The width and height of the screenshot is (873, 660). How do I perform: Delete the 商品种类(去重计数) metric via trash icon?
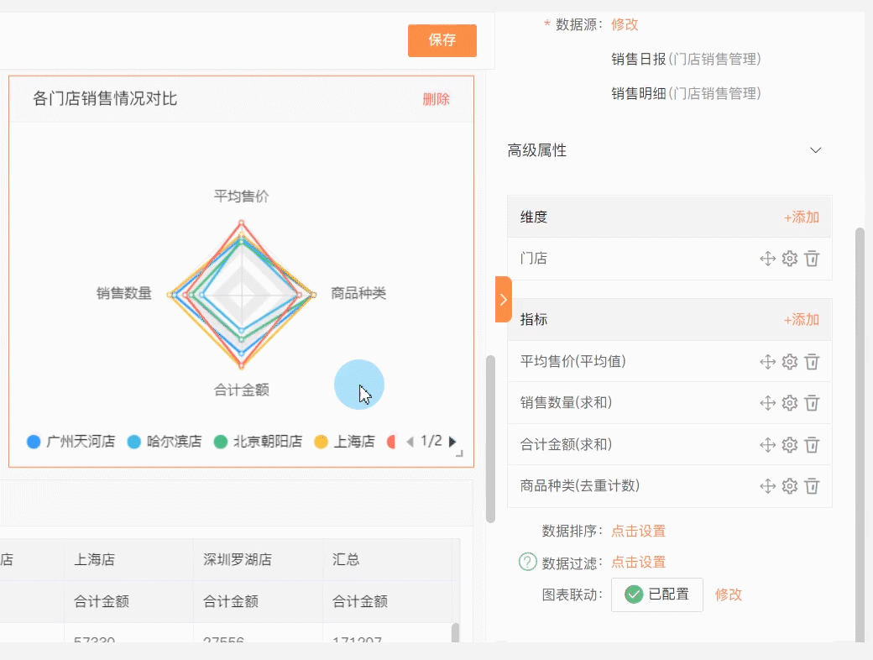812,485
